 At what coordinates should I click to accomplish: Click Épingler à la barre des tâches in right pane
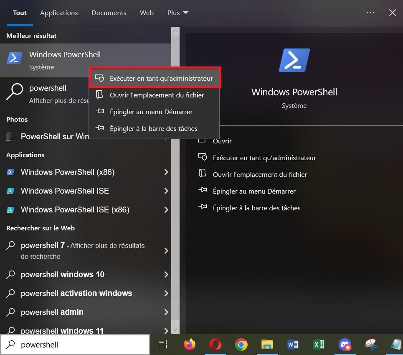256,208
